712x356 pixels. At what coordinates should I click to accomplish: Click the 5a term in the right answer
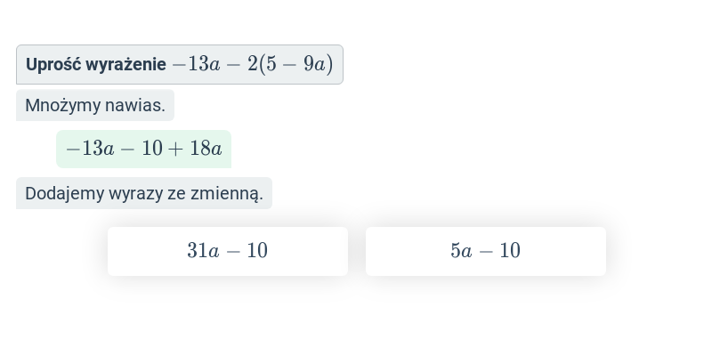pos(461,251)
